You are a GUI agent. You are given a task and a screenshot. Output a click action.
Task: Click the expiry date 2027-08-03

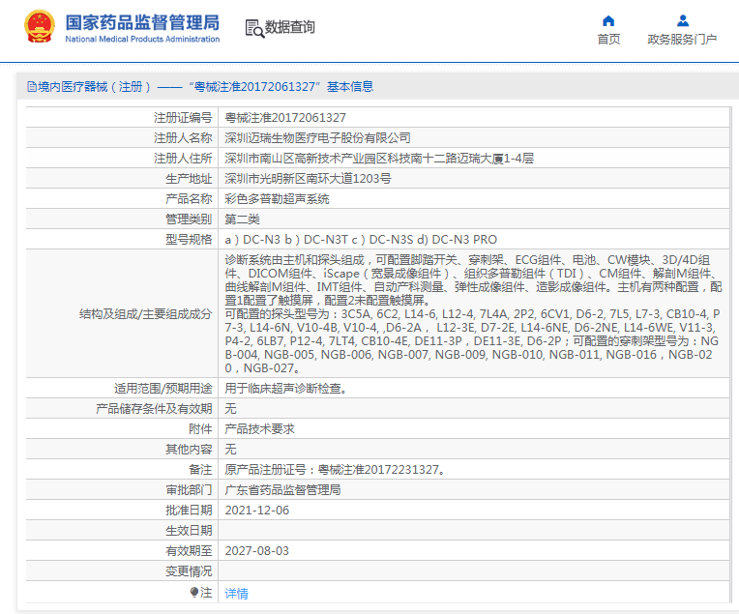[x=256, y=550]
